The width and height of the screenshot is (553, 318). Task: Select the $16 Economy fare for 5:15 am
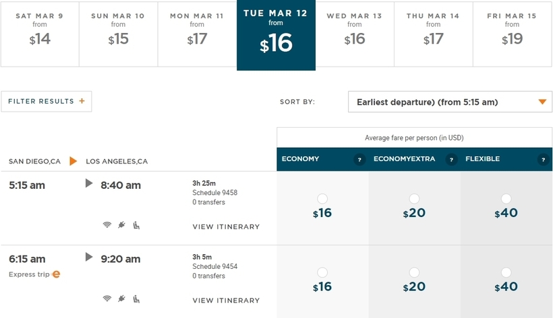pos(322,199)
